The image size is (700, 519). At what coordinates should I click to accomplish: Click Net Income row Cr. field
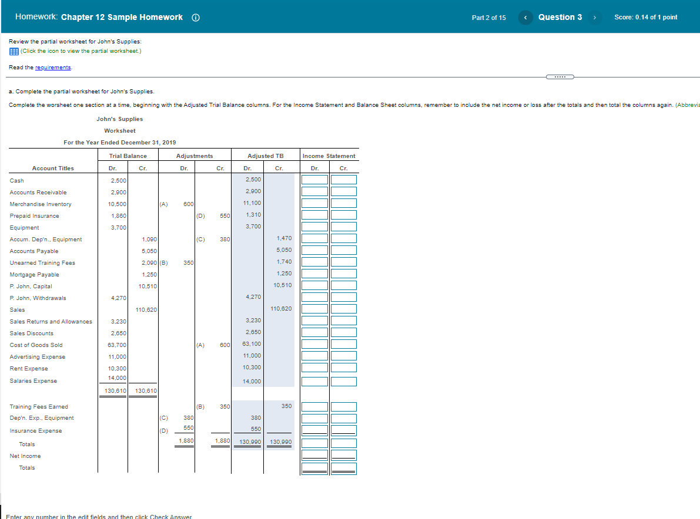click(x=344, y=455)
